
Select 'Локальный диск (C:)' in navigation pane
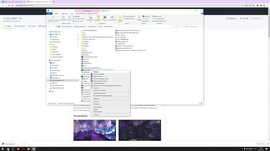pyautogui.click(x=63, y=80)
